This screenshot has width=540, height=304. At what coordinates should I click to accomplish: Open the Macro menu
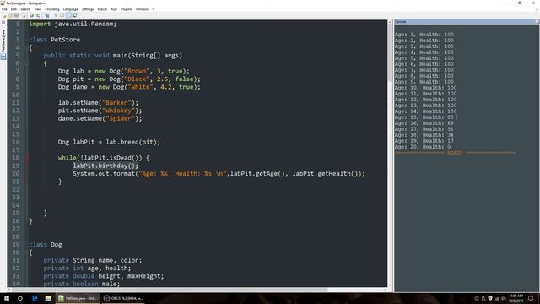[x=102, y=9]
